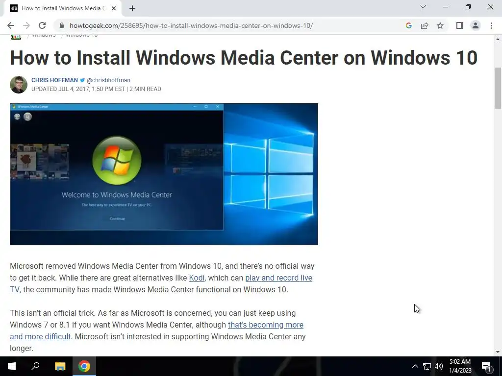Click the Chrome taskbar icon
502x376 pixels.
point(84,366)
